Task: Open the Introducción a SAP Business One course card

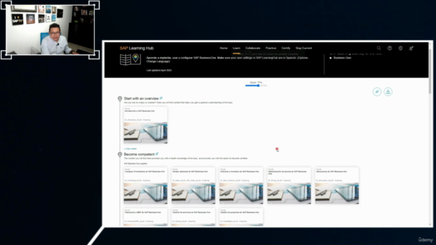Action: [x=146, y=125]
